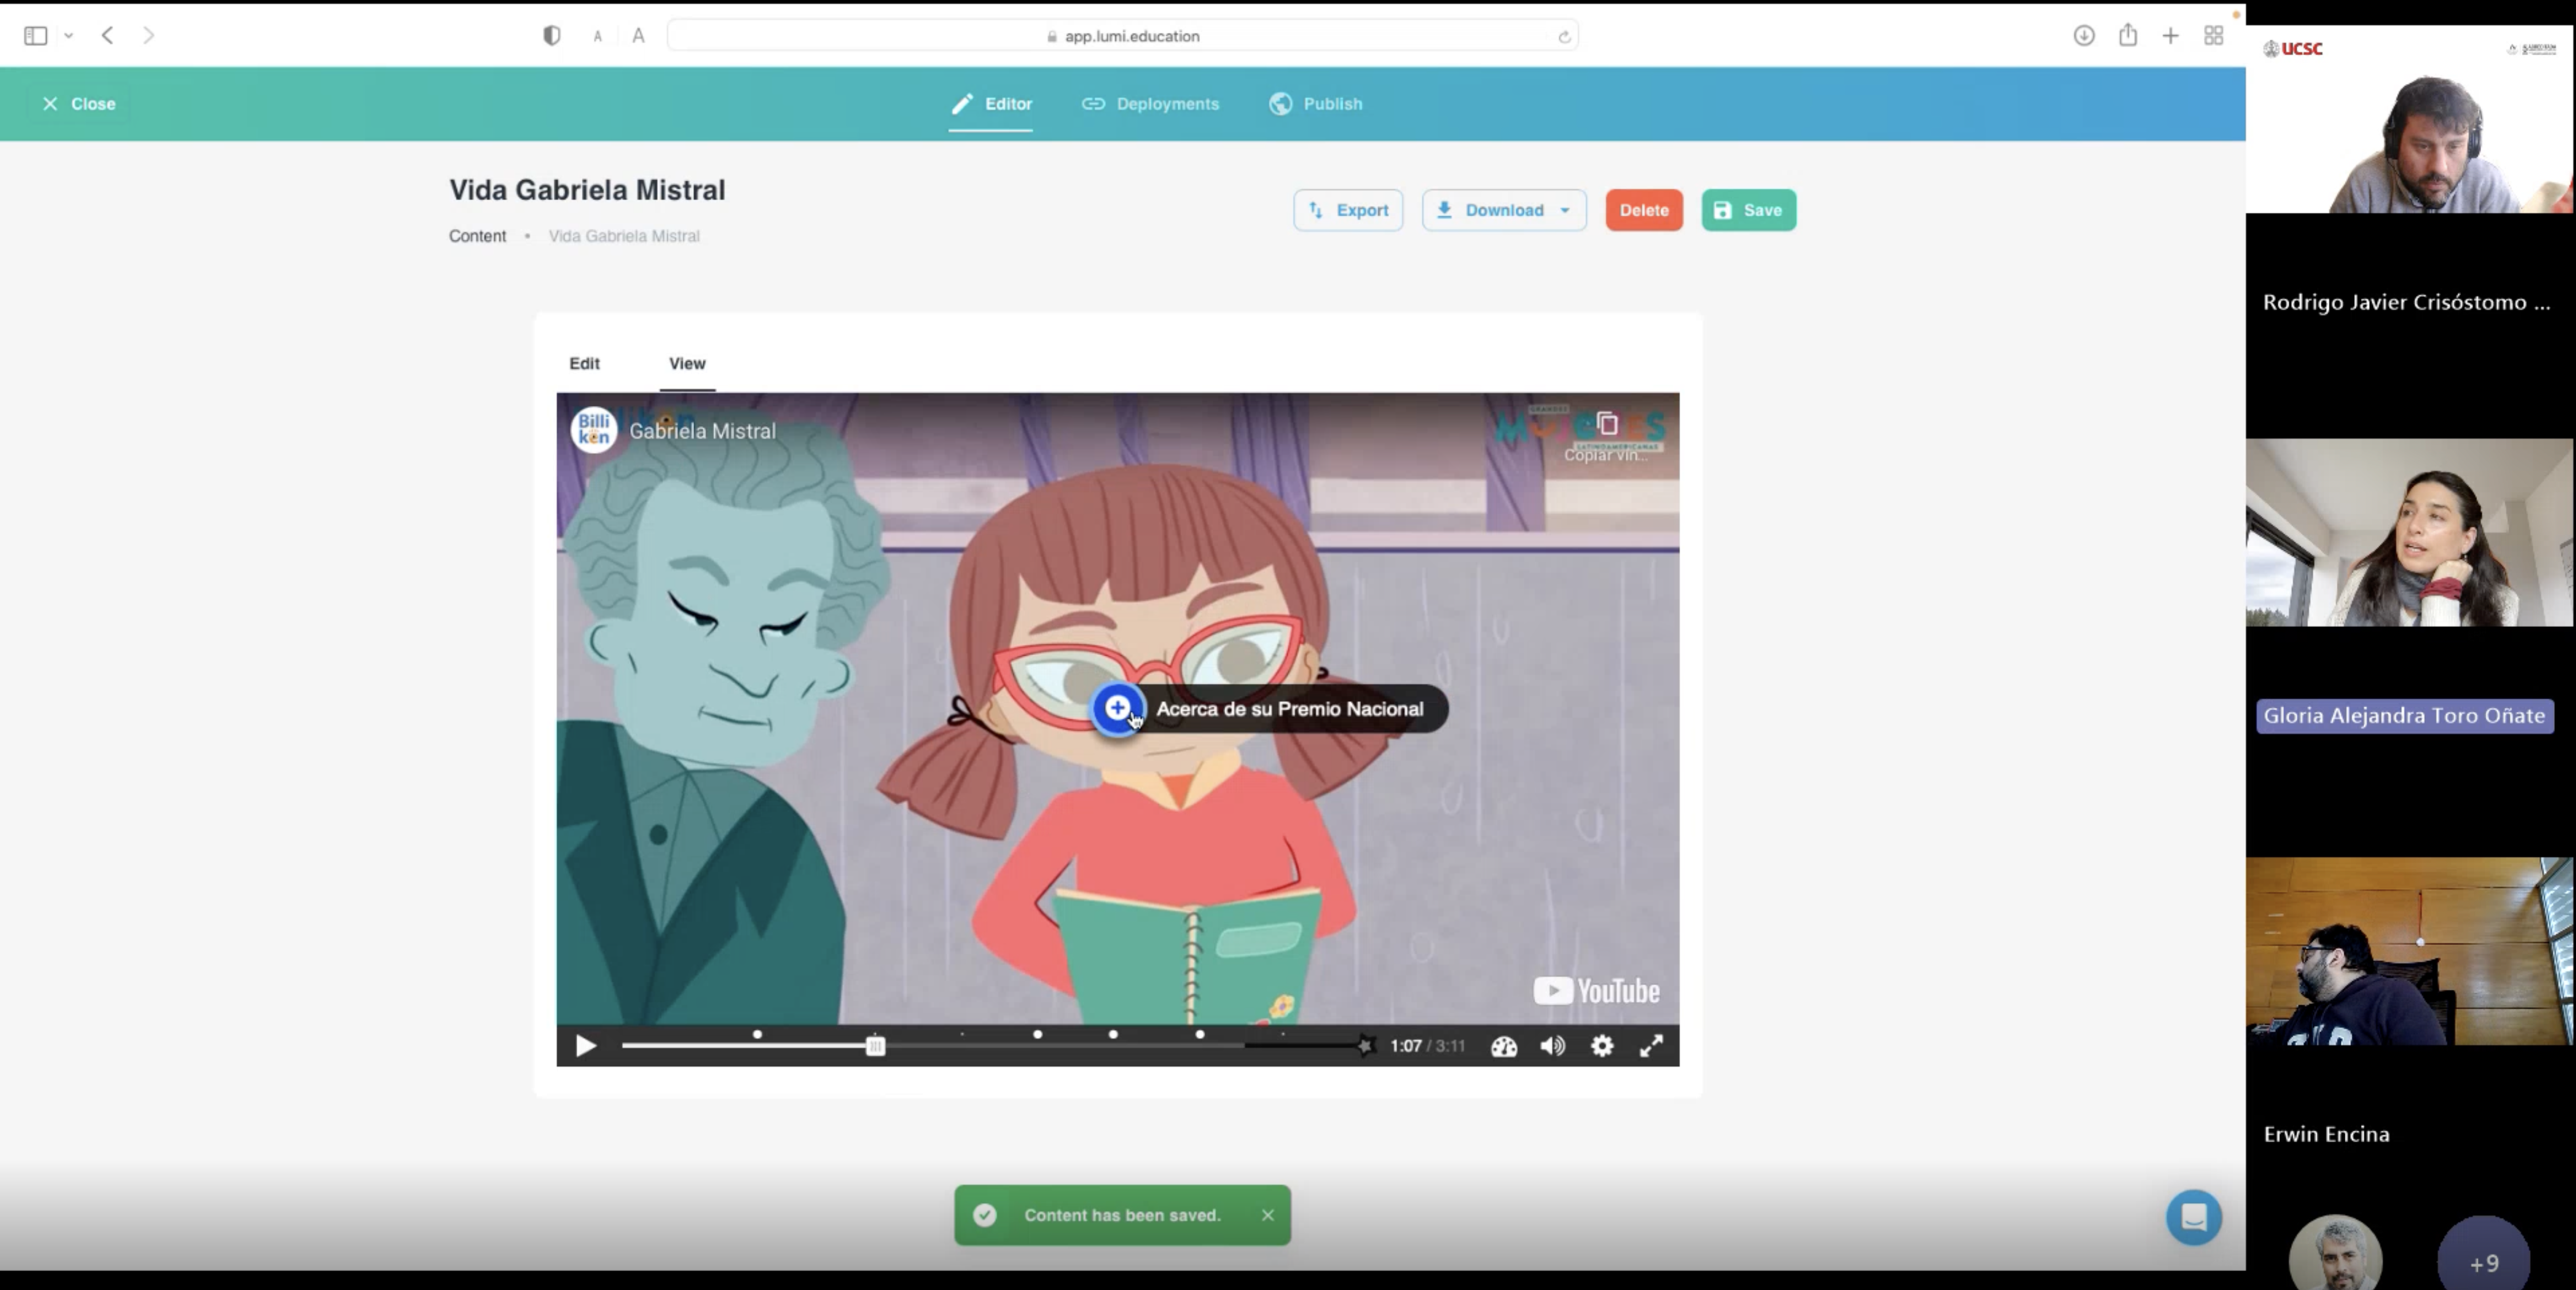The image size is (2576, 1290).
Task: Switch to the View tab
Action: [x=687, y=363]
